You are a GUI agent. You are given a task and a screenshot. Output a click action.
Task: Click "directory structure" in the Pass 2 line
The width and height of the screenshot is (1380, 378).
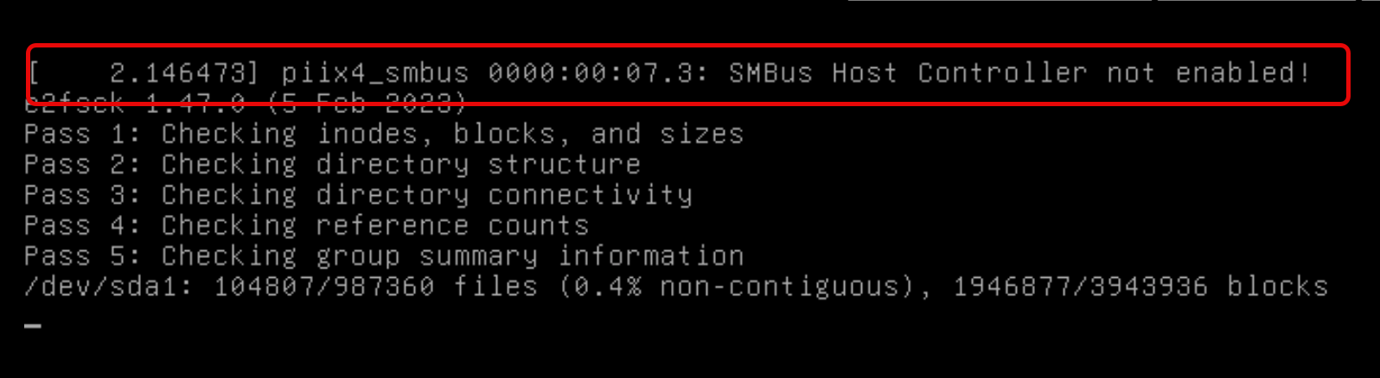tap(478, 165)
